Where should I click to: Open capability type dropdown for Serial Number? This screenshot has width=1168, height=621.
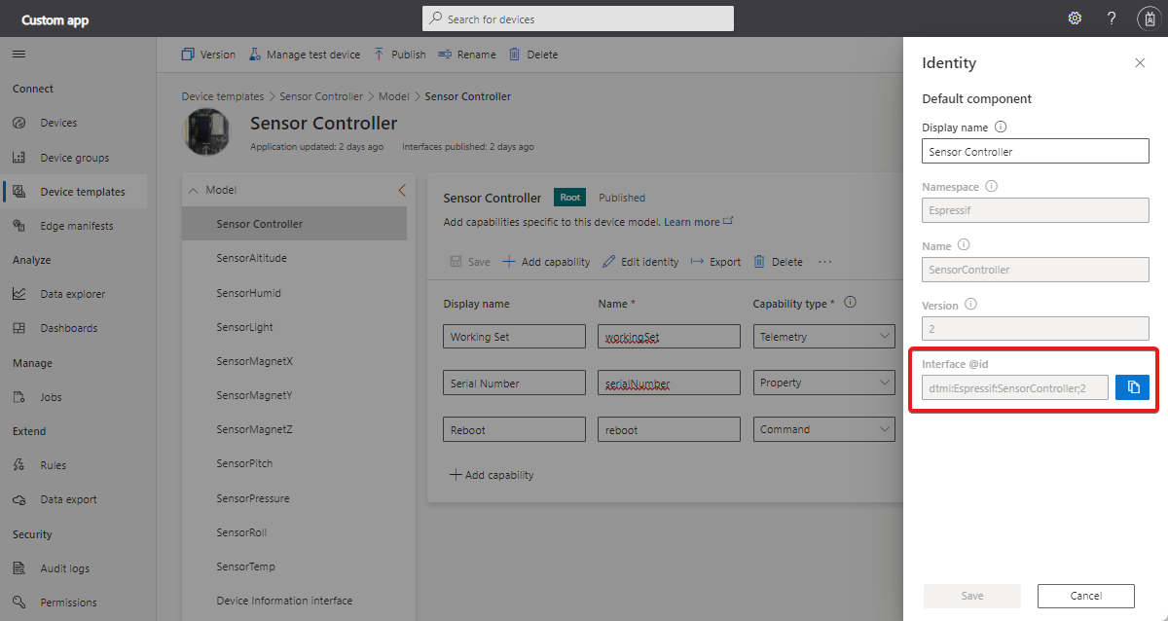pos(824,383)
